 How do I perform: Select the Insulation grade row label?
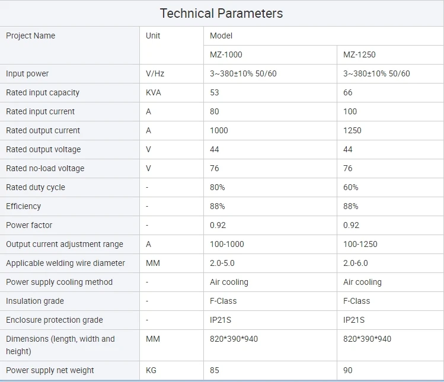(x=35, y=301)
